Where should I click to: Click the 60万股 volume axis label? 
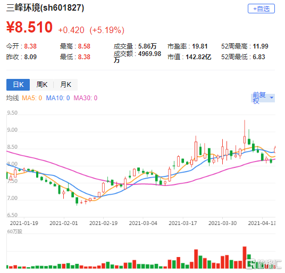pos(14,231)
